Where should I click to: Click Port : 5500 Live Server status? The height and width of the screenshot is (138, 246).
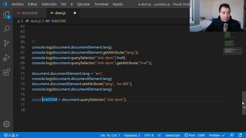194,135
